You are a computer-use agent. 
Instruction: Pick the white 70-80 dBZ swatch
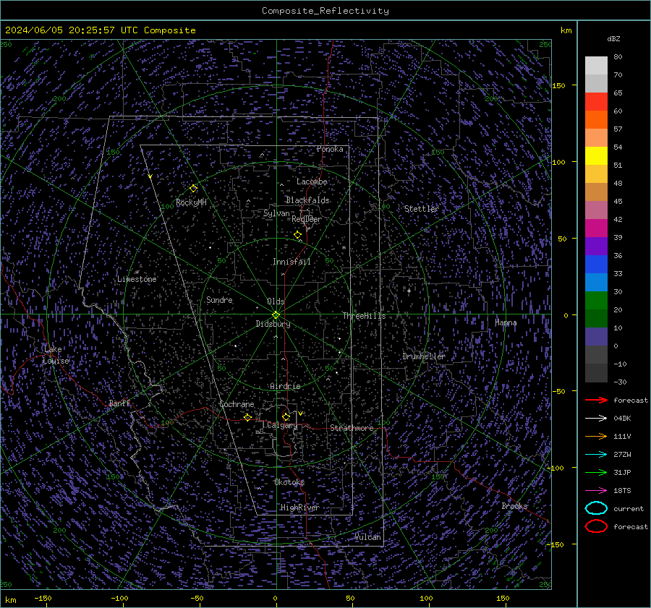[x=596, y=66]
